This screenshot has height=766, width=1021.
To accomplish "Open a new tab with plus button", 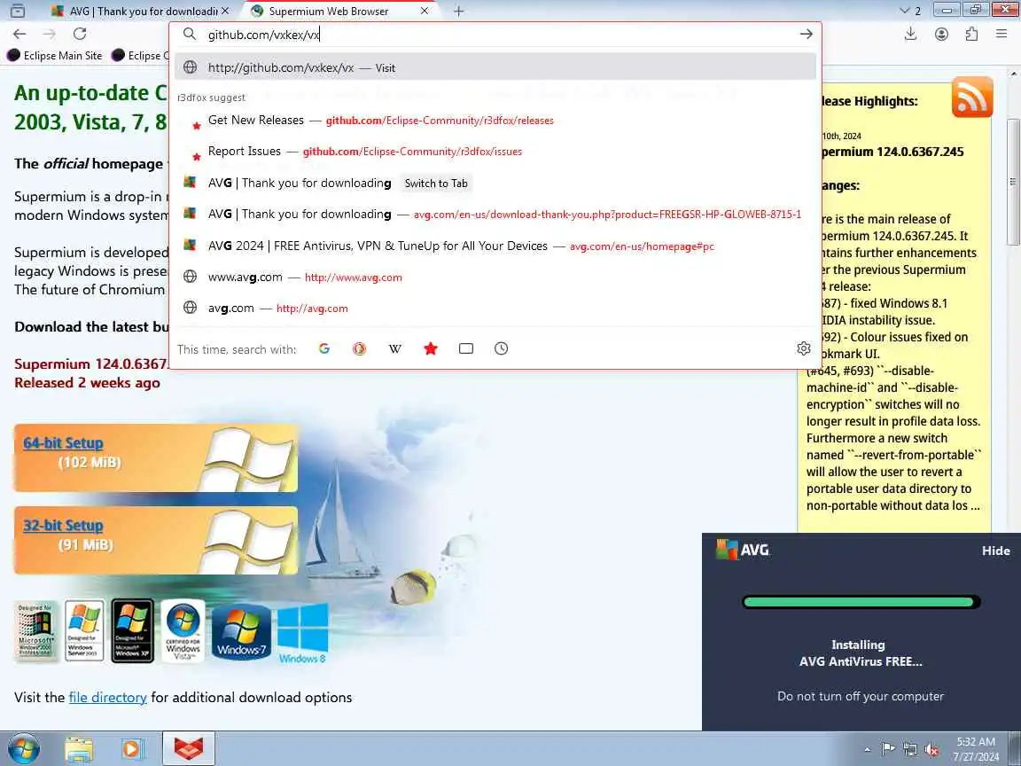I will 459,11.
